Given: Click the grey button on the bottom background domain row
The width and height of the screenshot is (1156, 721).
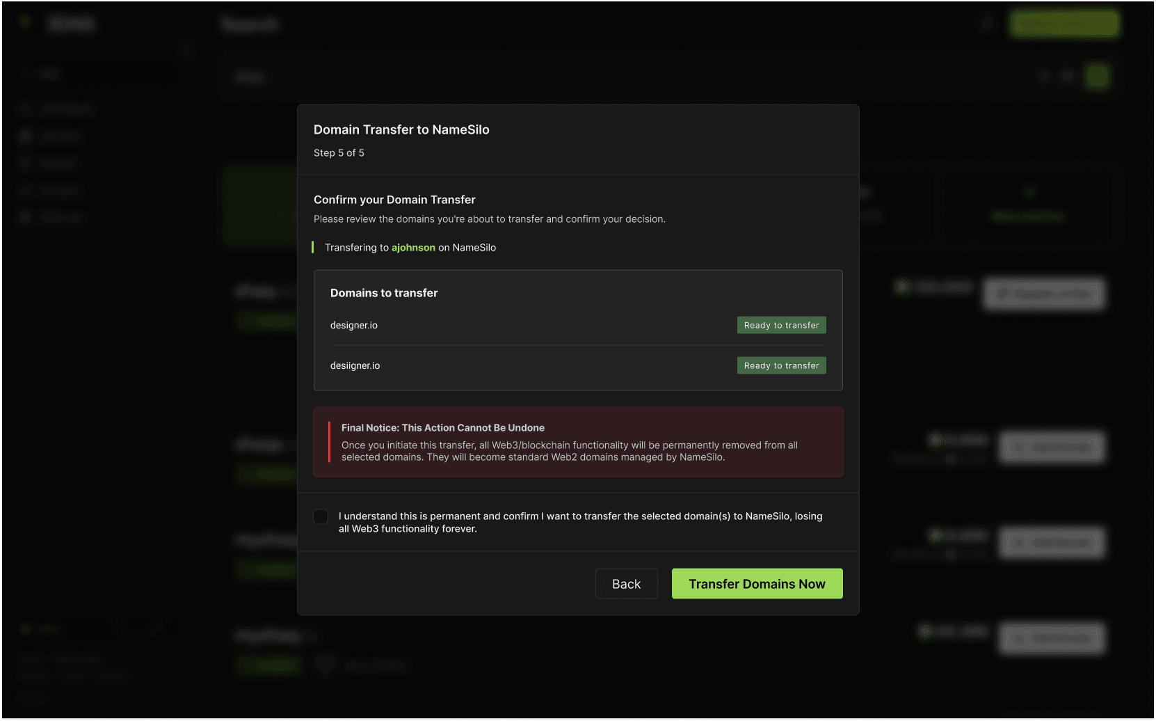Looking at the screenshot, I should [1052, 637].
